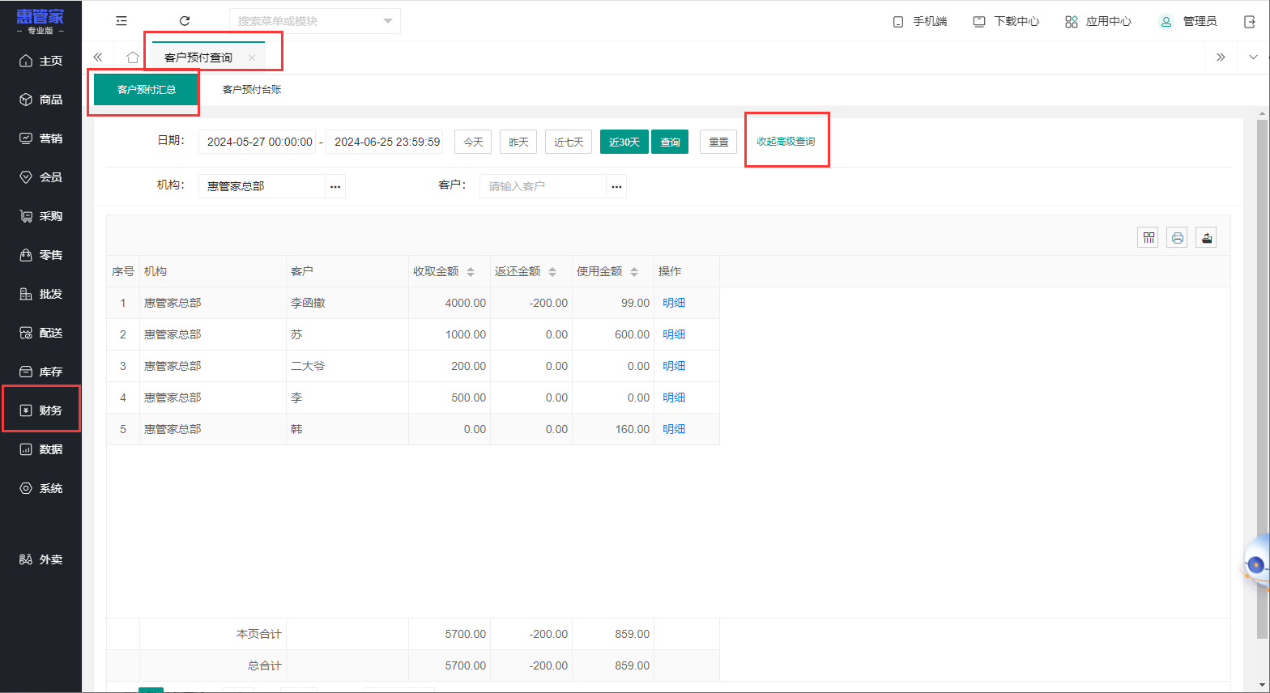This screenshot has width=1270, height=693.
Task: Switch to 客户预付汇总 tab
Action: (147, 89)
